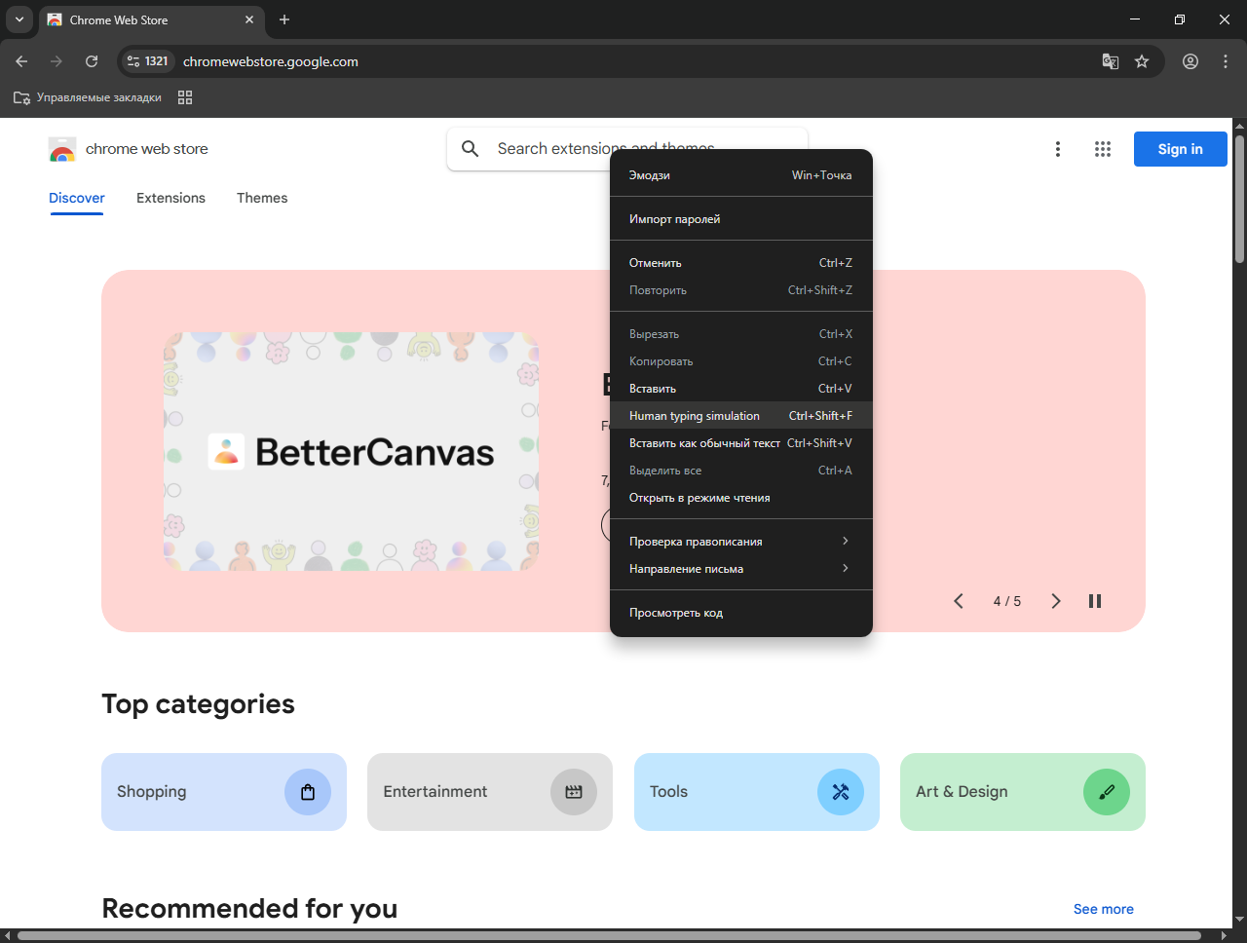Open the web store three-dot options
The width and height of the screenshot is (1247, 943).
(1058, 149)
